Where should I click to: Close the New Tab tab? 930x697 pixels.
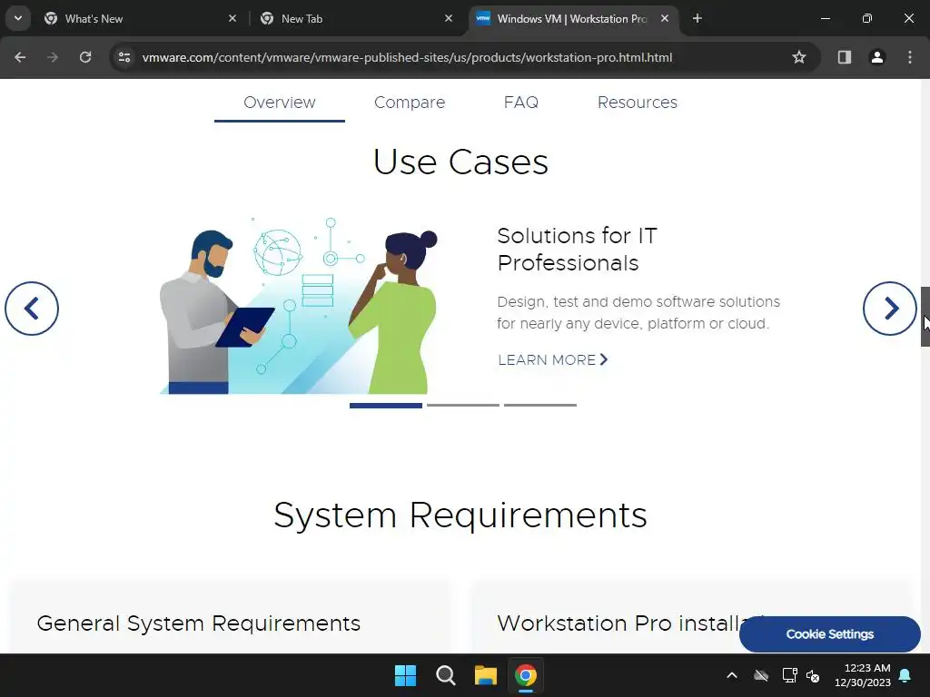coord(449,18)
